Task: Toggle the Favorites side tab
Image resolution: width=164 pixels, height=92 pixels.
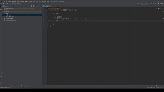Action: [x=1, y=81]
